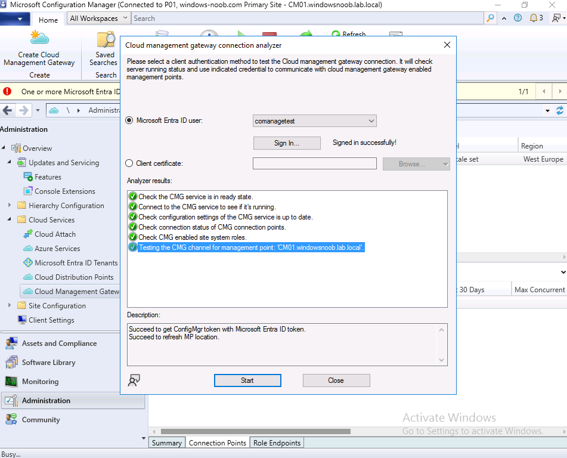Screen dimensions: 567x458
Task: Open the navigation history dropdown arrow
Action: pyautogui.click(x=38, y=110)
